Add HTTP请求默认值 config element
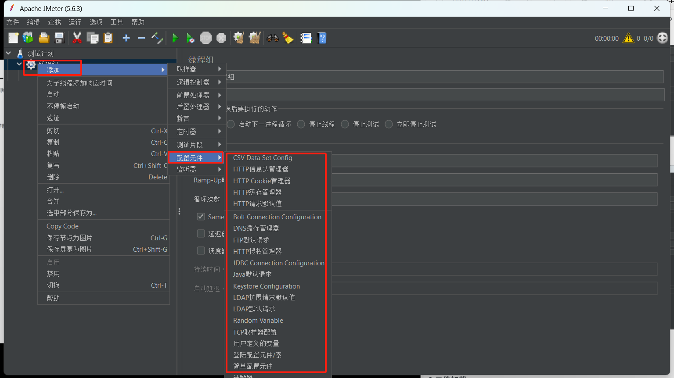The height and width of the screenshot is (378, 674). (x=277, y=203)
